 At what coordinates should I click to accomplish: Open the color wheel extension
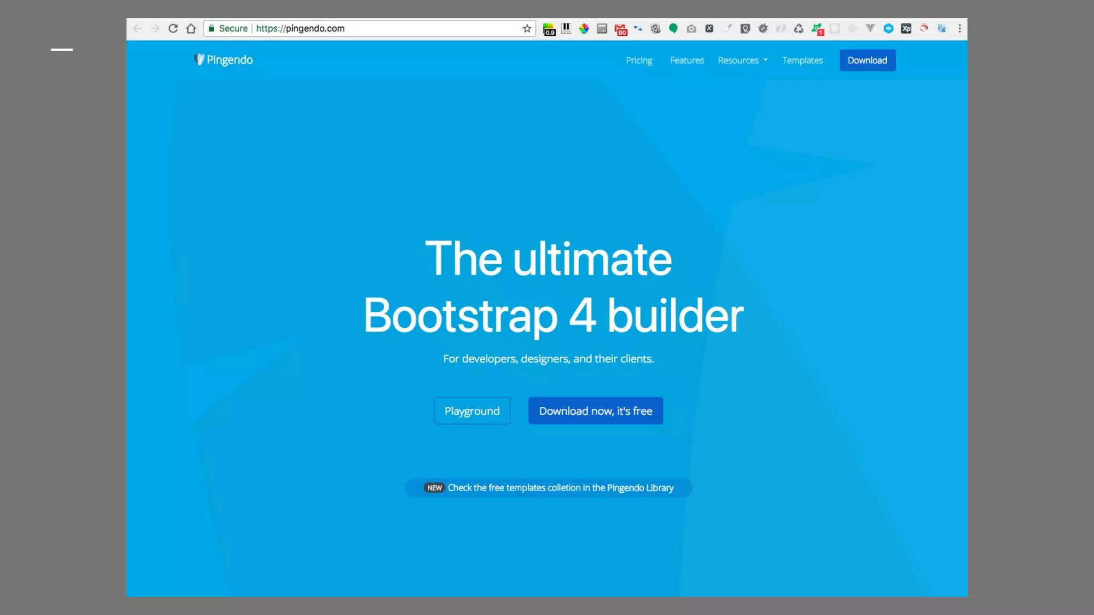584,28
